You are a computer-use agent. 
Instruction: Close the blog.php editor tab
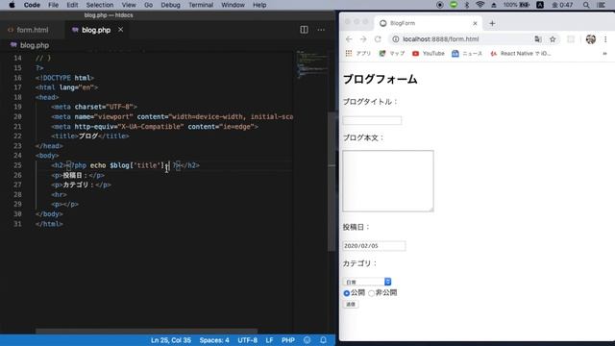[120, 30]
